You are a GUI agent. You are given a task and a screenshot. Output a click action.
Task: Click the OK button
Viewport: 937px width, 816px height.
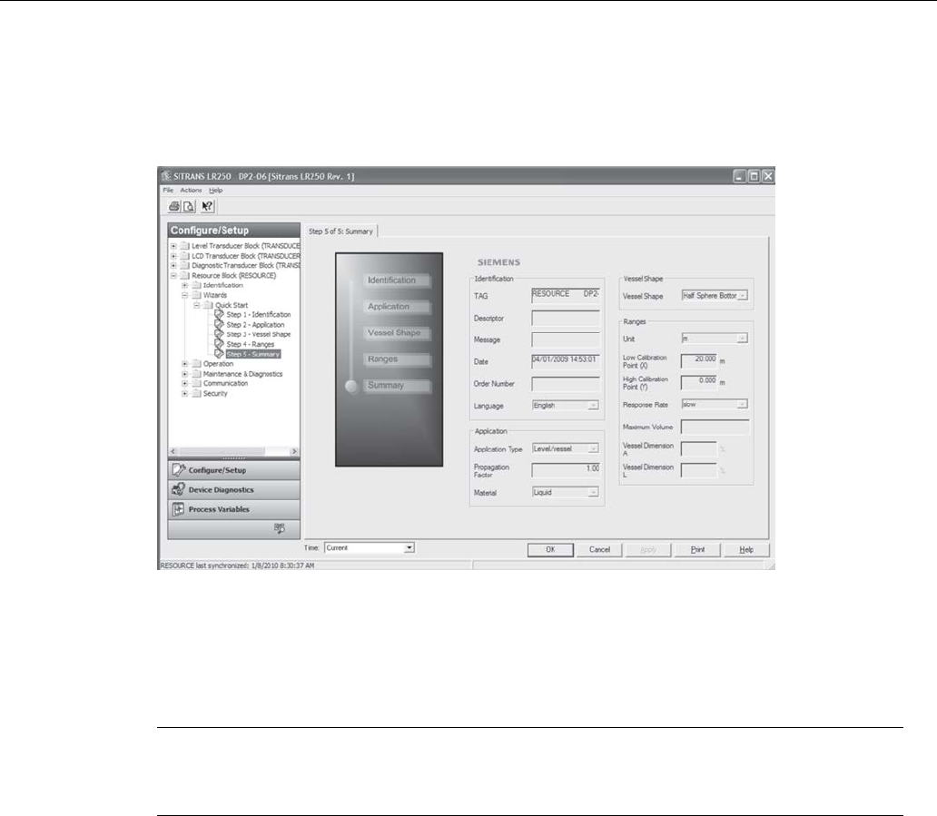[x=550, y=549]
